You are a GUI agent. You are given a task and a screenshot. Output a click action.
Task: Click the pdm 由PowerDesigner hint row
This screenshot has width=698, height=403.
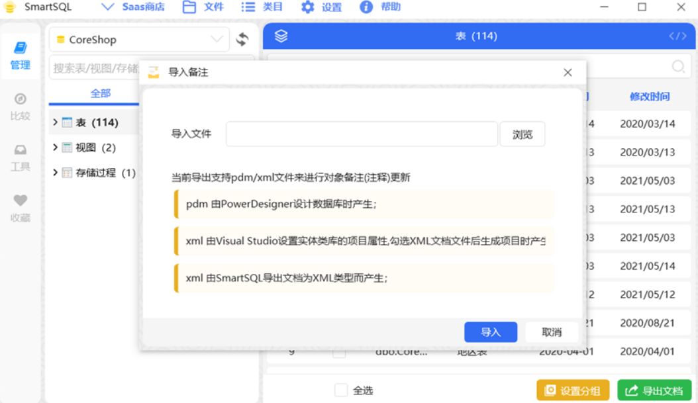(364, 204)
